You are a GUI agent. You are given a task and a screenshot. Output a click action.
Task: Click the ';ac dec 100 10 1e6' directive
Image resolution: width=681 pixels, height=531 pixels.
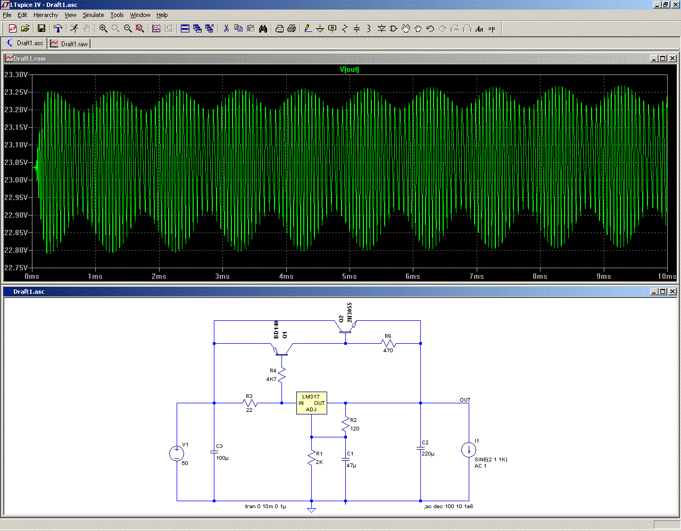coord(449,507)
